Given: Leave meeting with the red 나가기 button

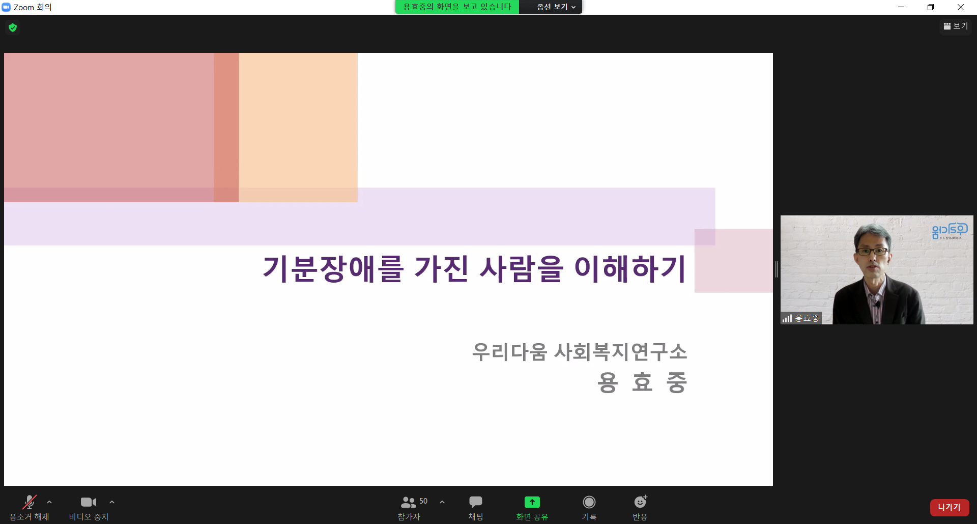Looking at the screenshot, I should point(950,507).
